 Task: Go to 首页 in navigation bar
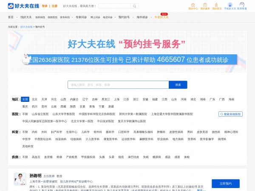(11, 17)
